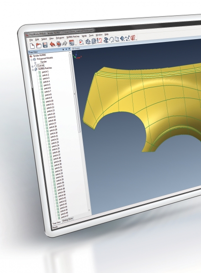201x273 pixels.
Task: Click the blue scattered points toolbar icon
Action: pyautogui.click(x=128, y=38)
